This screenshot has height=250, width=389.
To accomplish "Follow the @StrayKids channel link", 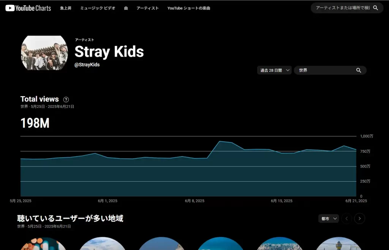I will coord(87,65).
